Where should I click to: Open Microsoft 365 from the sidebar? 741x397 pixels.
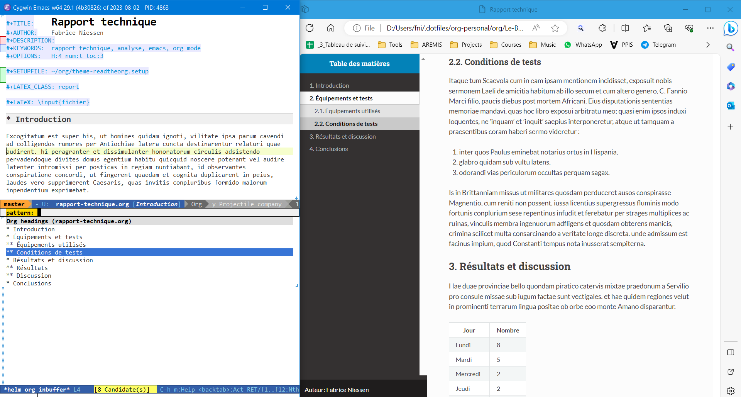tap(731, 86)
